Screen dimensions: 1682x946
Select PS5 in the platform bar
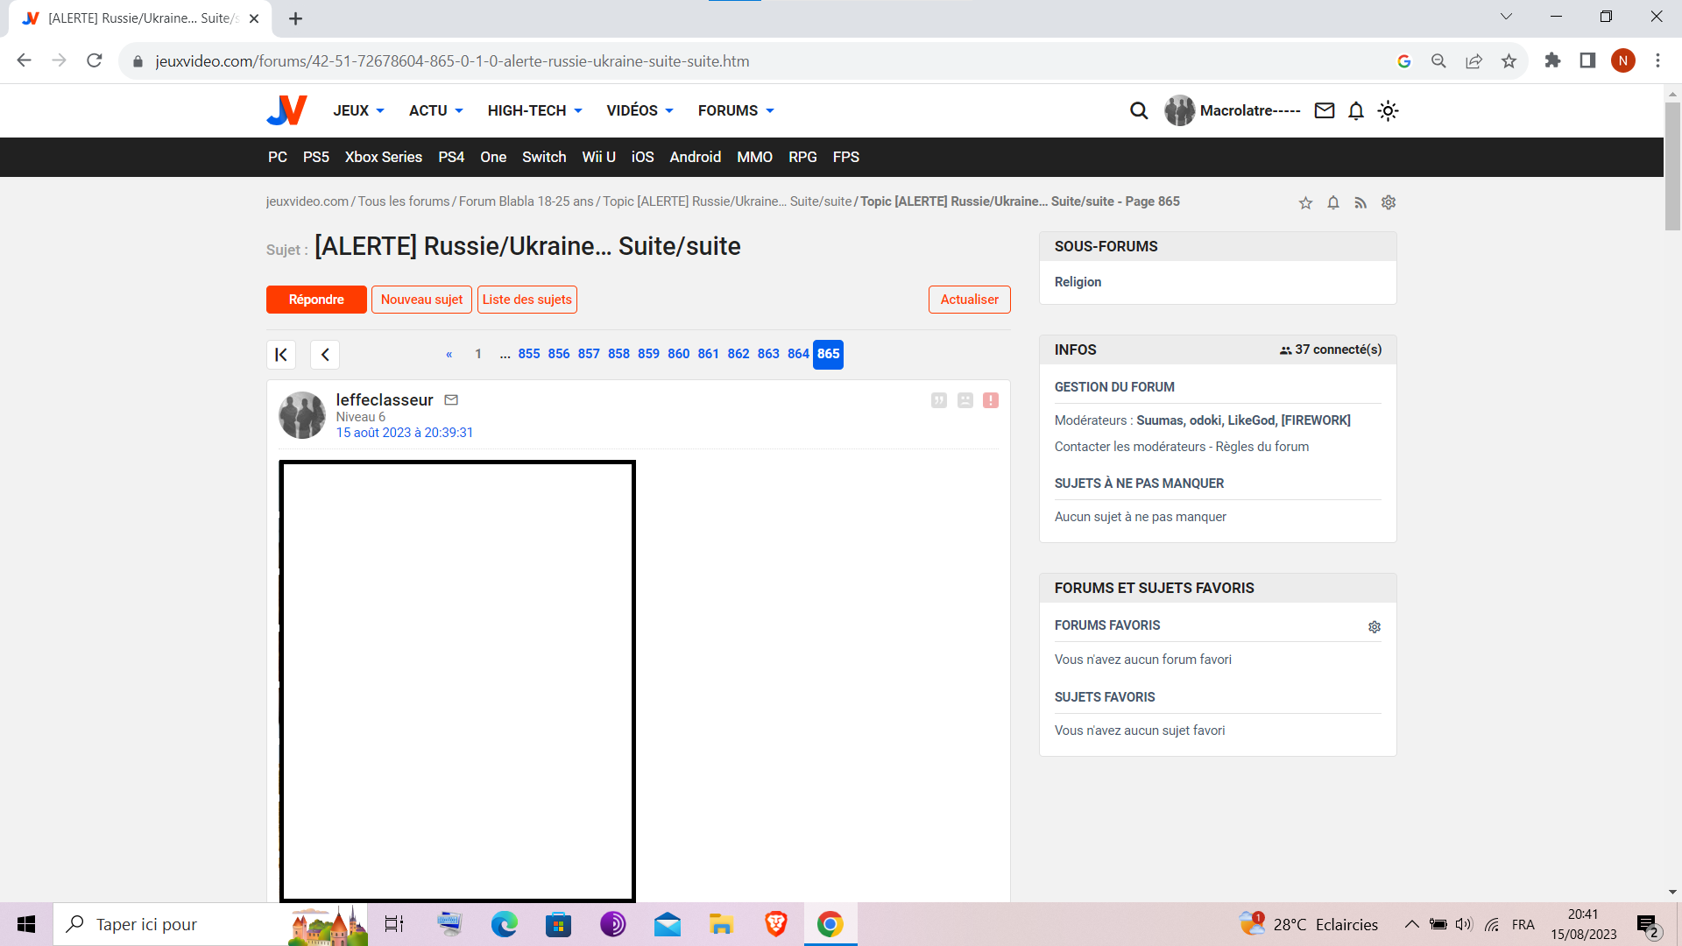[x=315, y=157]
